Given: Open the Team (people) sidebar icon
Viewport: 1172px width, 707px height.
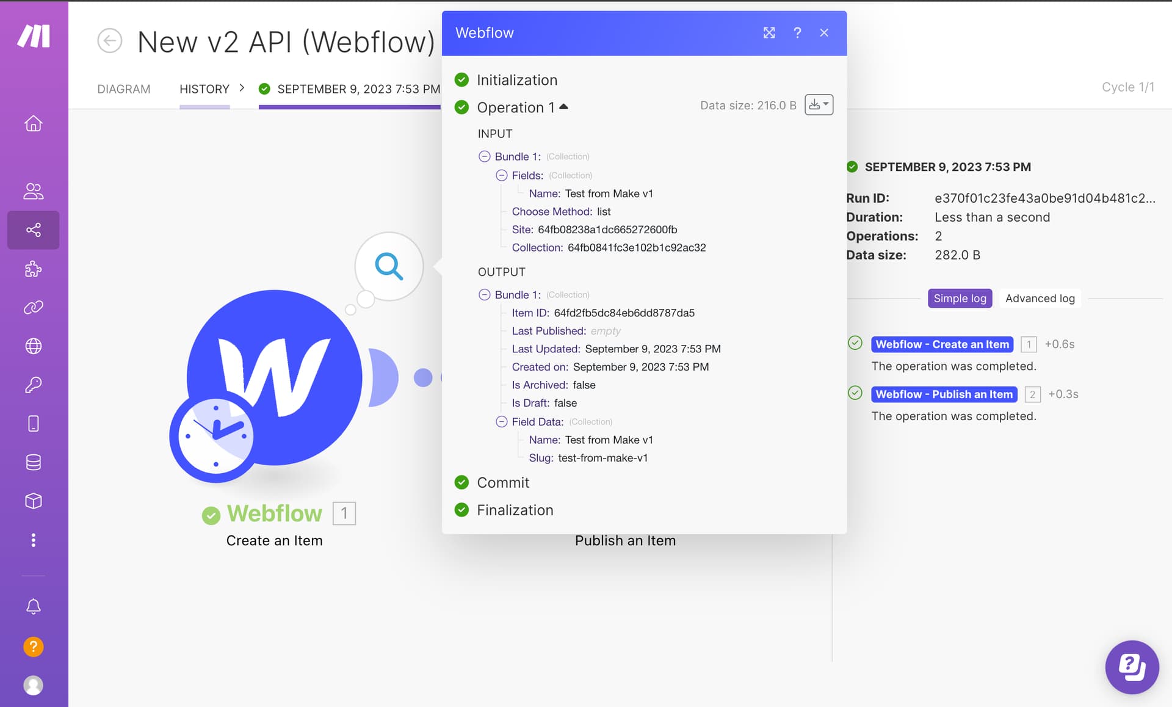Looking at the screenshot, I should pos(34,191).
